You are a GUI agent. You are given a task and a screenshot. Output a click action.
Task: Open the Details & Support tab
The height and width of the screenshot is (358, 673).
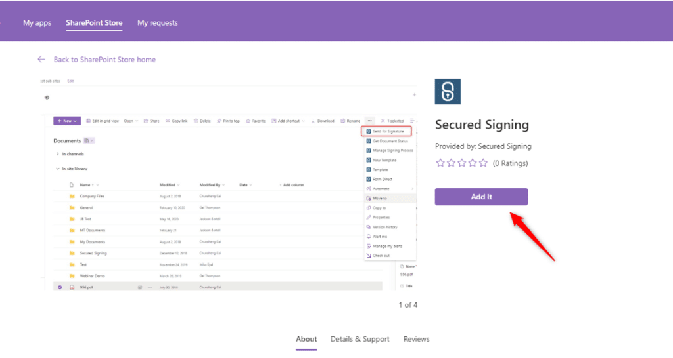[360, 339]
